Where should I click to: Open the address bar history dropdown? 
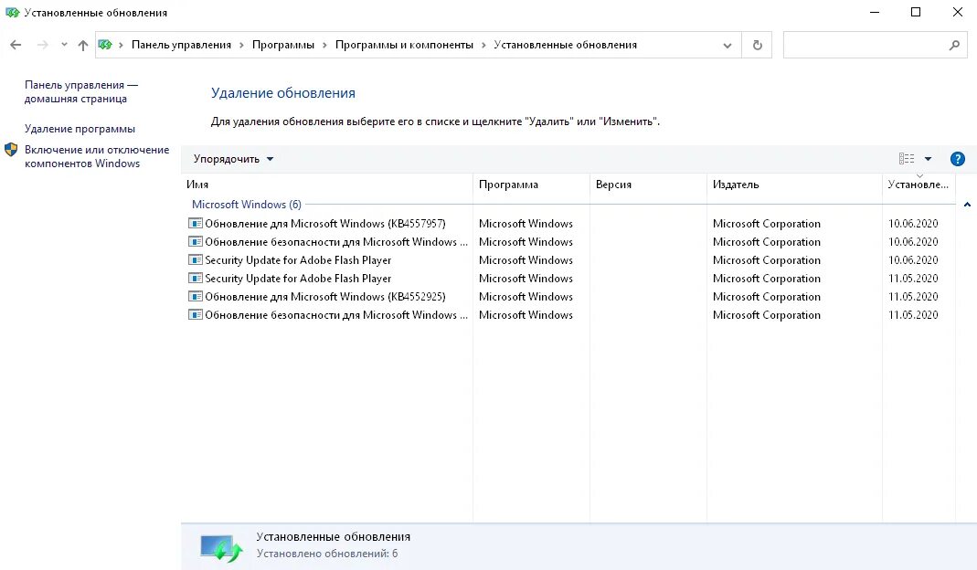pyautogui.click(x=727, y=46)
